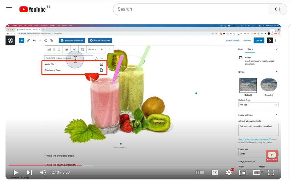
Task: Select the Rounded image style thumbnail
Action: pos(269,85)
